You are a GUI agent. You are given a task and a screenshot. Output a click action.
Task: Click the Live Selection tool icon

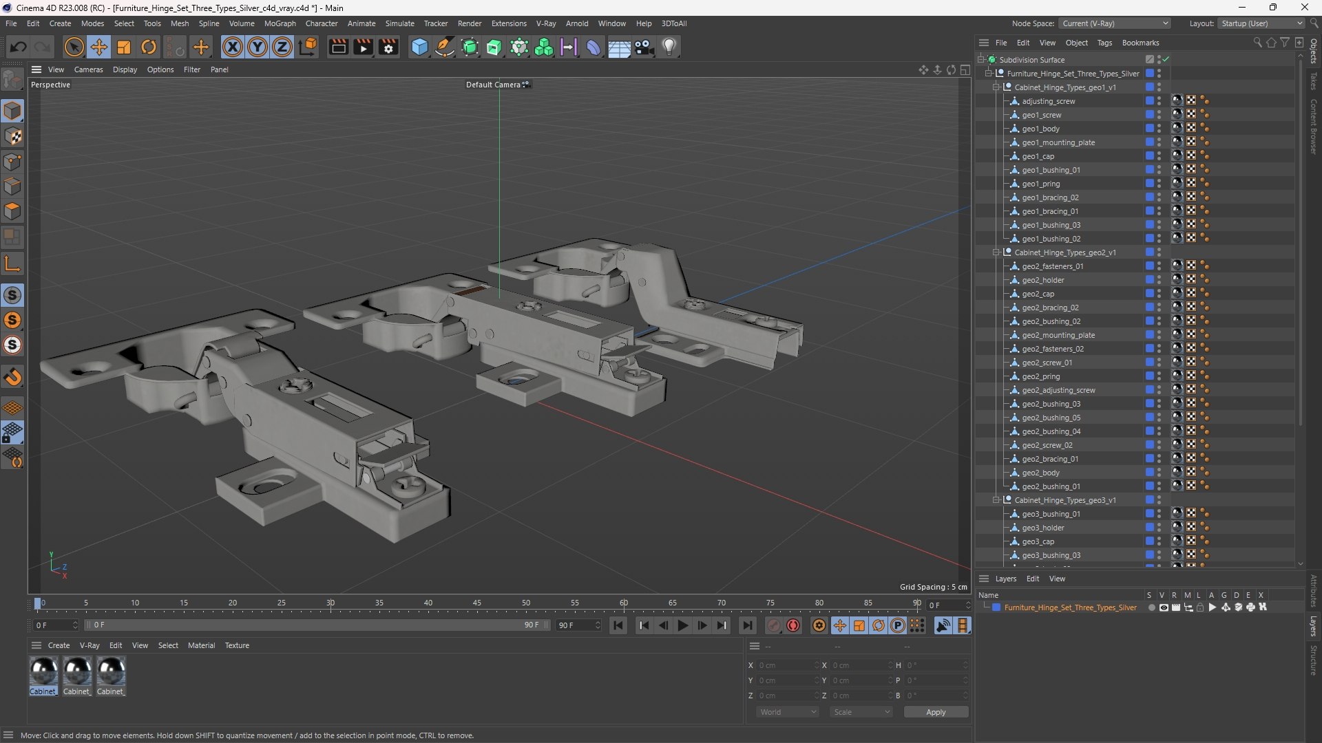pos(74,47)
